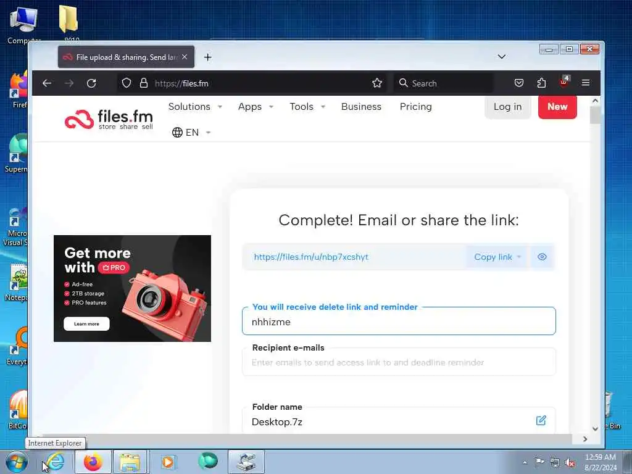Image resolution: width=632 pixels, height=474 pixels.
Task: Open the Pocket save icon
Action: [x=519, y=83]
